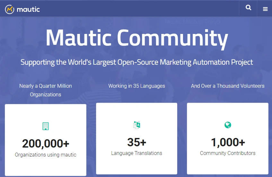Select "Community Contributors" label
Viewport: 272px width, 177px height.
[228, 153]
